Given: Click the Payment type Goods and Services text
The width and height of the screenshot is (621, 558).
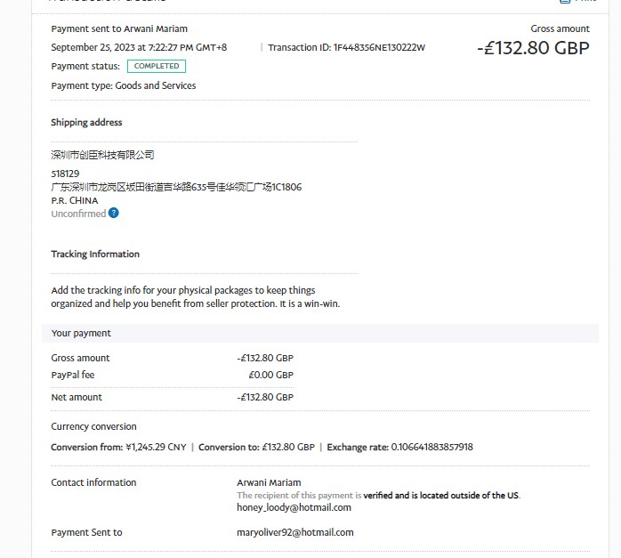Looking at the screenshot, I should (x=124, y=85).
